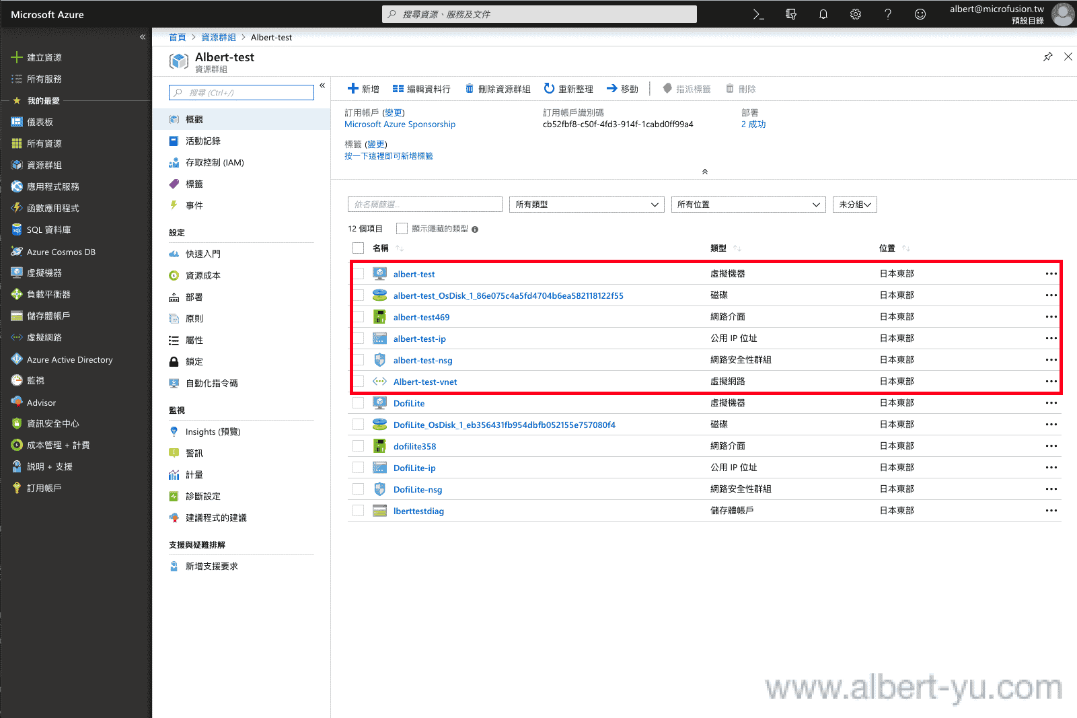Open 虛擬網路 in left sidebar
Viewport: 1077px width, 718px height.
37,337
